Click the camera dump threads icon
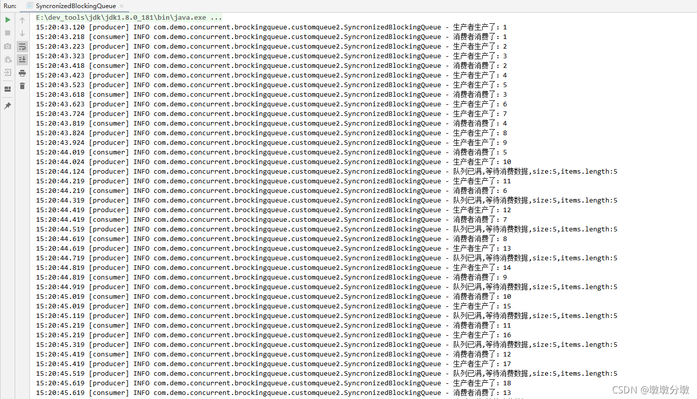The width and height of the screenshot is (697, 399). [8, 46]
